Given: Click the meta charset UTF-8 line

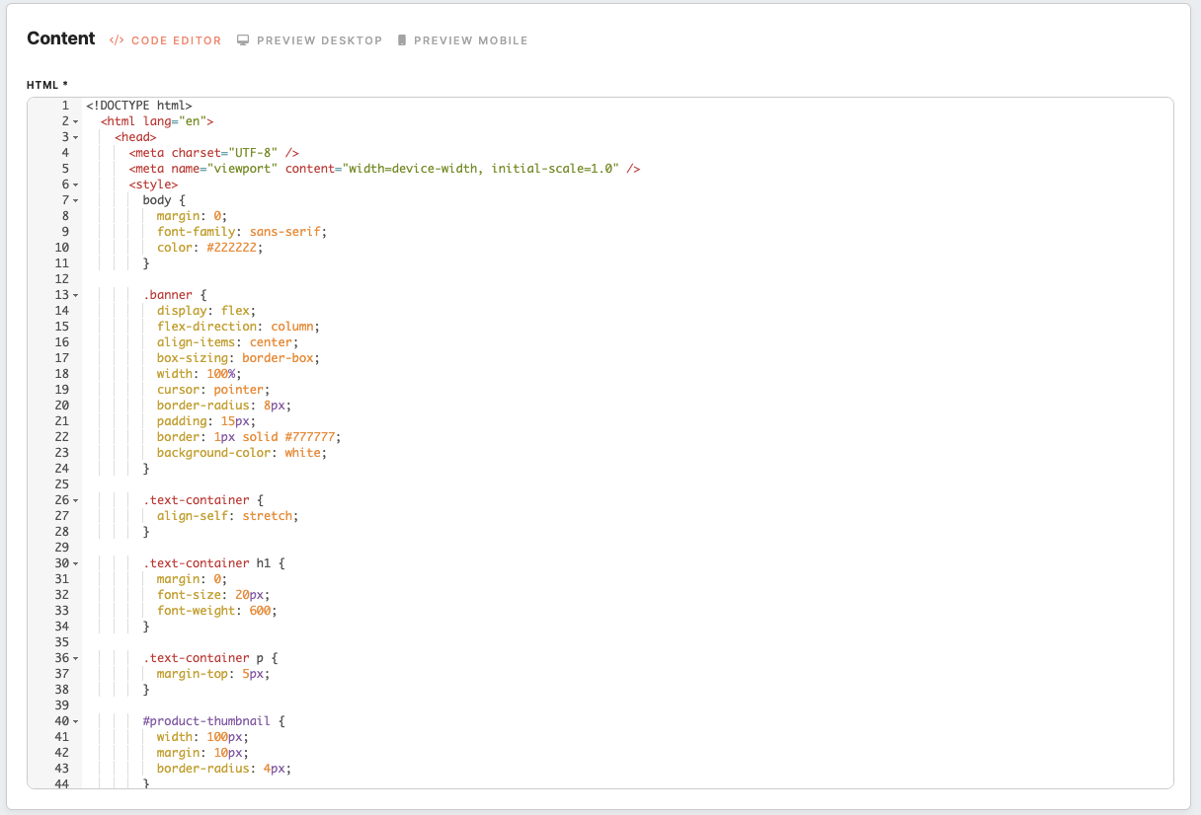Looking at the screenshot, I should click(213, 153).
